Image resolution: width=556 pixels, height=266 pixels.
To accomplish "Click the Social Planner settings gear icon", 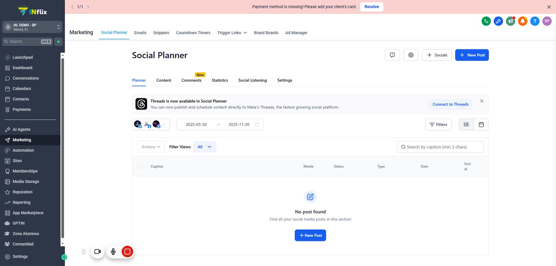I will coord(411,55).
